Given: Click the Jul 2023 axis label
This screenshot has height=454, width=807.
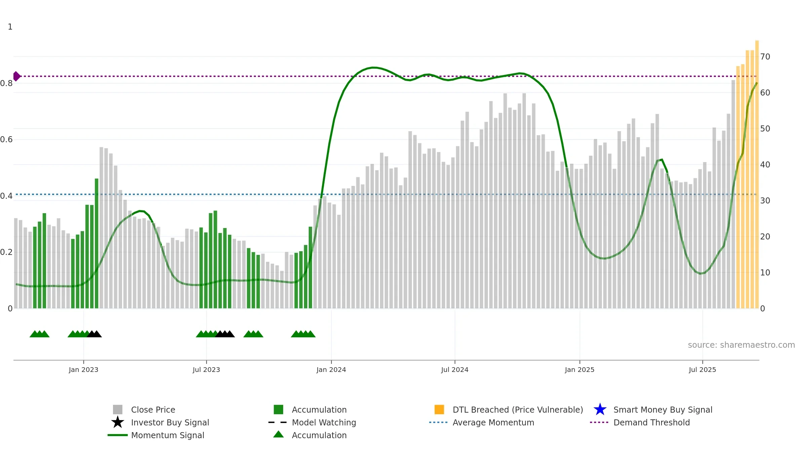Looking at the screenshot, I should click(206, 370).
